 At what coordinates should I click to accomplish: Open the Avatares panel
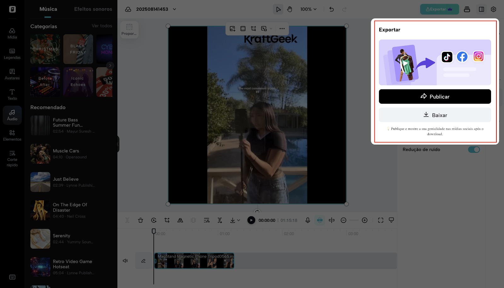click(12, 75)
